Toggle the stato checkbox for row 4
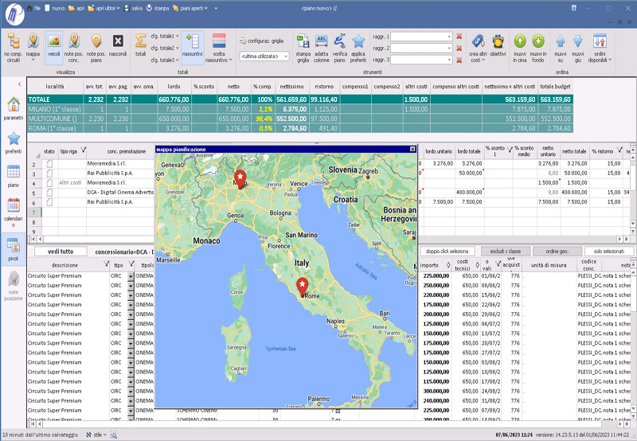Screen dimensions: 637x441 pyautogui.click(x=49, y=183)
